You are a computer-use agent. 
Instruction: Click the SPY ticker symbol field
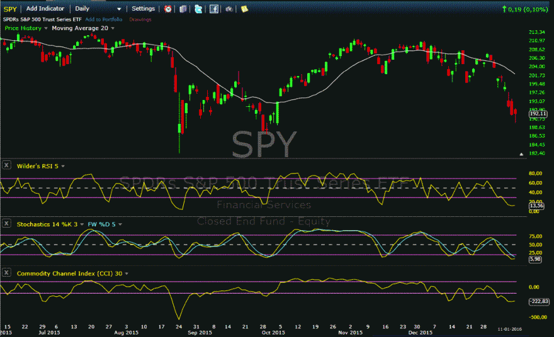coord(10,9)
